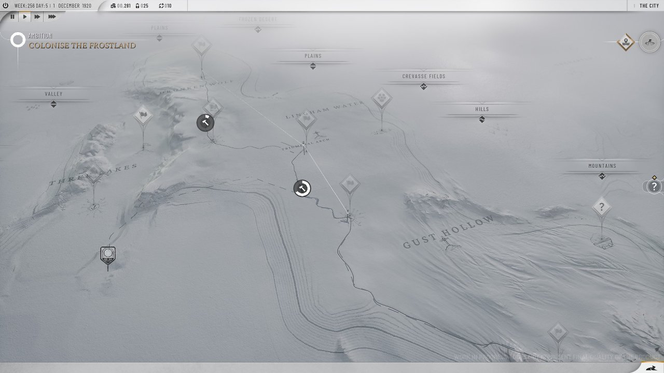Viewport: 664px width, 373px height.
Task: Select the flag marker behind the Drunken Wolf hammer
Action: tap(214, 107)
